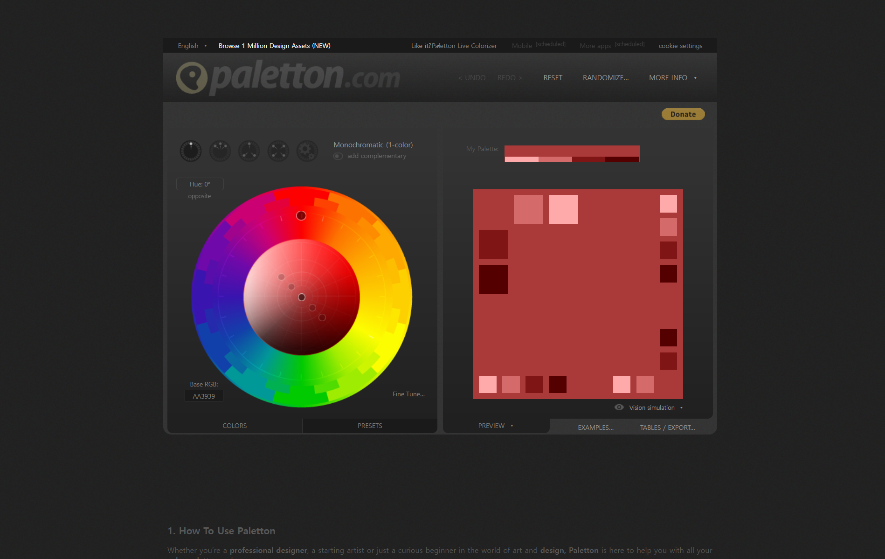The image size is (885, 559).
Task: Click the large salmon square beside the light pink one
Action: (528, 209)
